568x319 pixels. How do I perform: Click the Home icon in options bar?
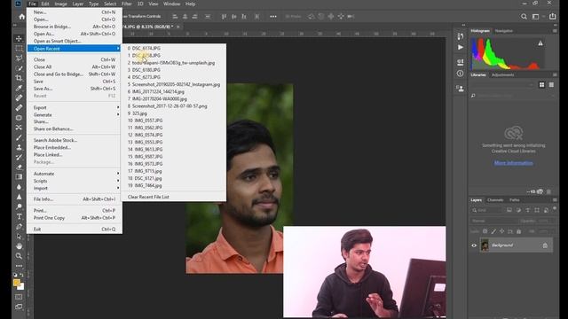21,16
